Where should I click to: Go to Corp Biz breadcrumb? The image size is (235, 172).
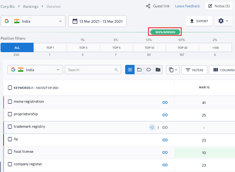(x=8, y=7)
